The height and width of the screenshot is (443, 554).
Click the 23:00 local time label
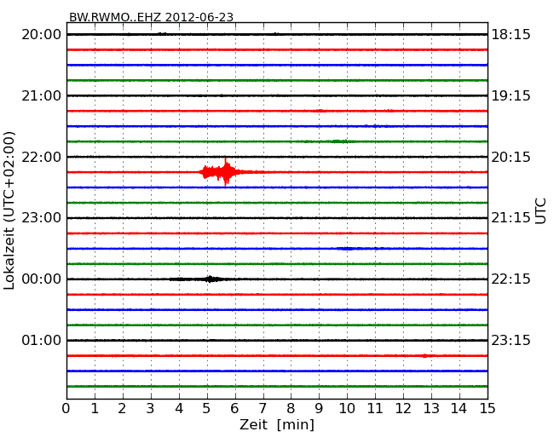pyautogui.click(x=42, y=218)
